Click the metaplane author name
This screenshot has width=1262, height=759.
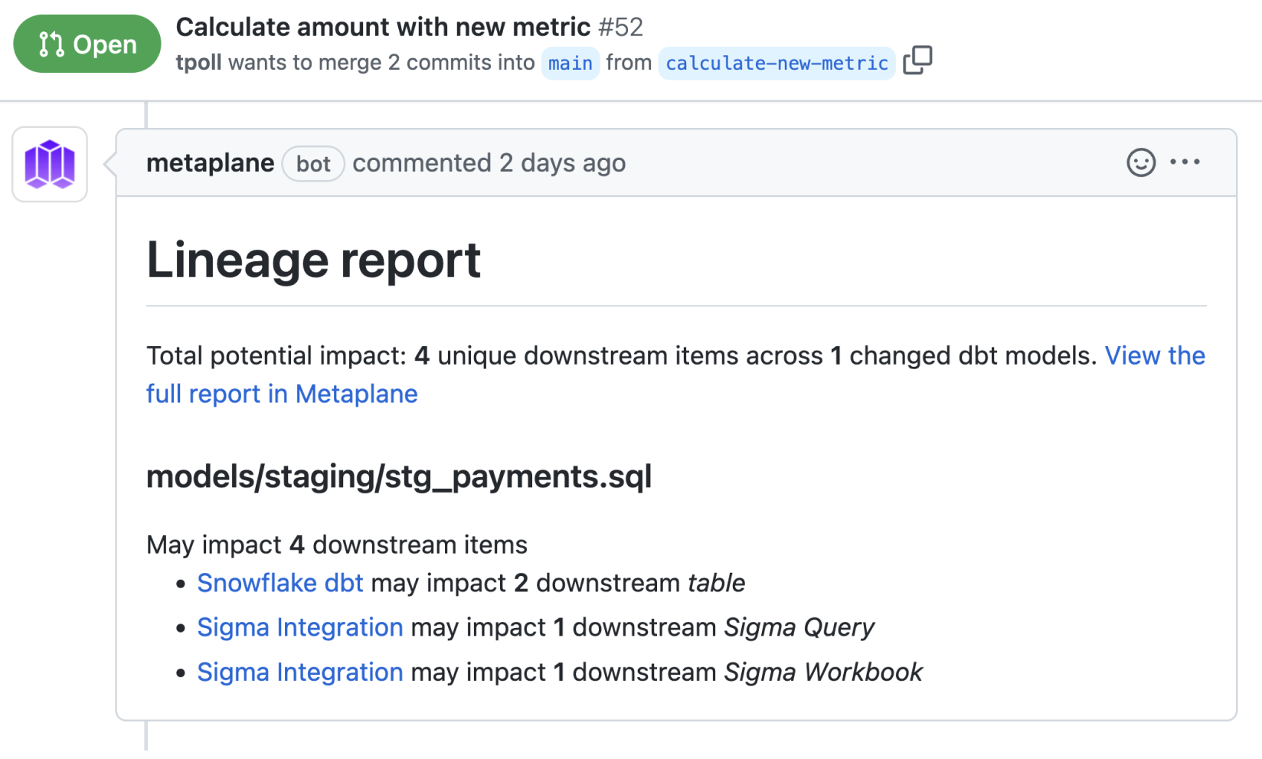[210, 163]
